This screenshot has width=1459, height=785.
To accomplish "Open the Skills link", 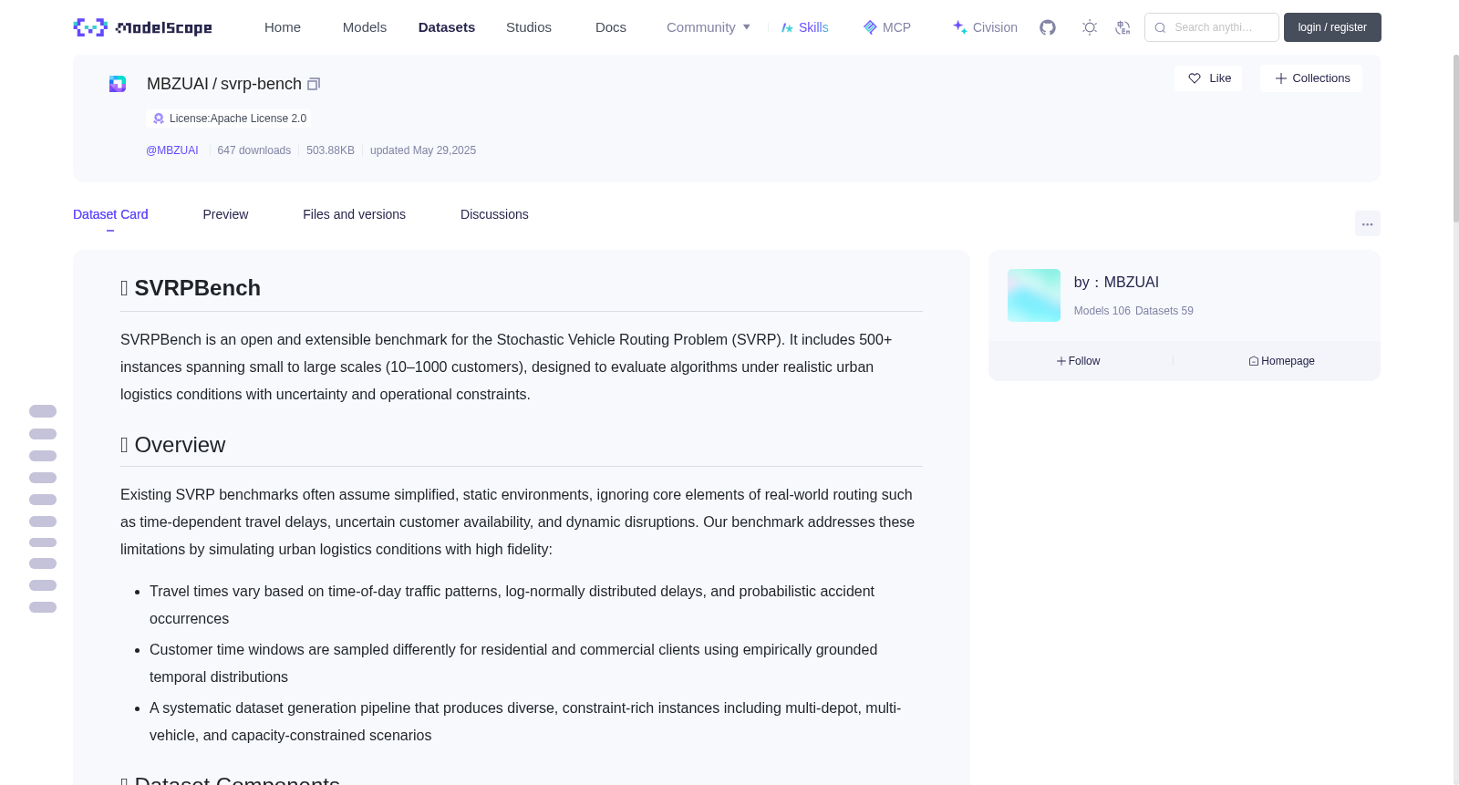I will [805, 27].
